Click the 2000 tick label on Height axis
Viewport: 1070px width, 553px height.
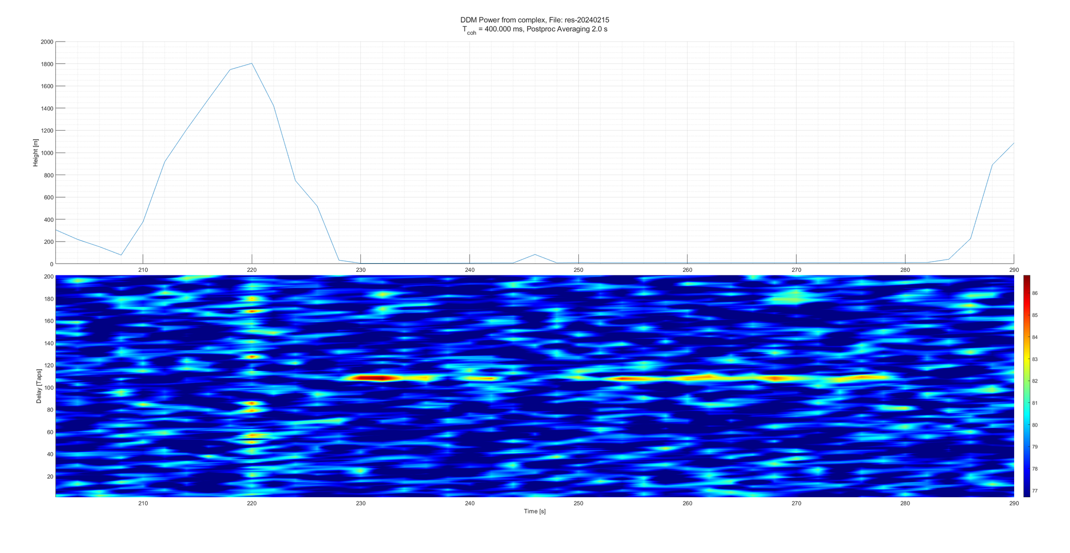pyautogui.click(x=47, y=42)
